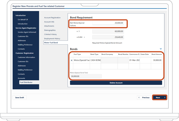Open the Account Registration tab

[52, 18]
